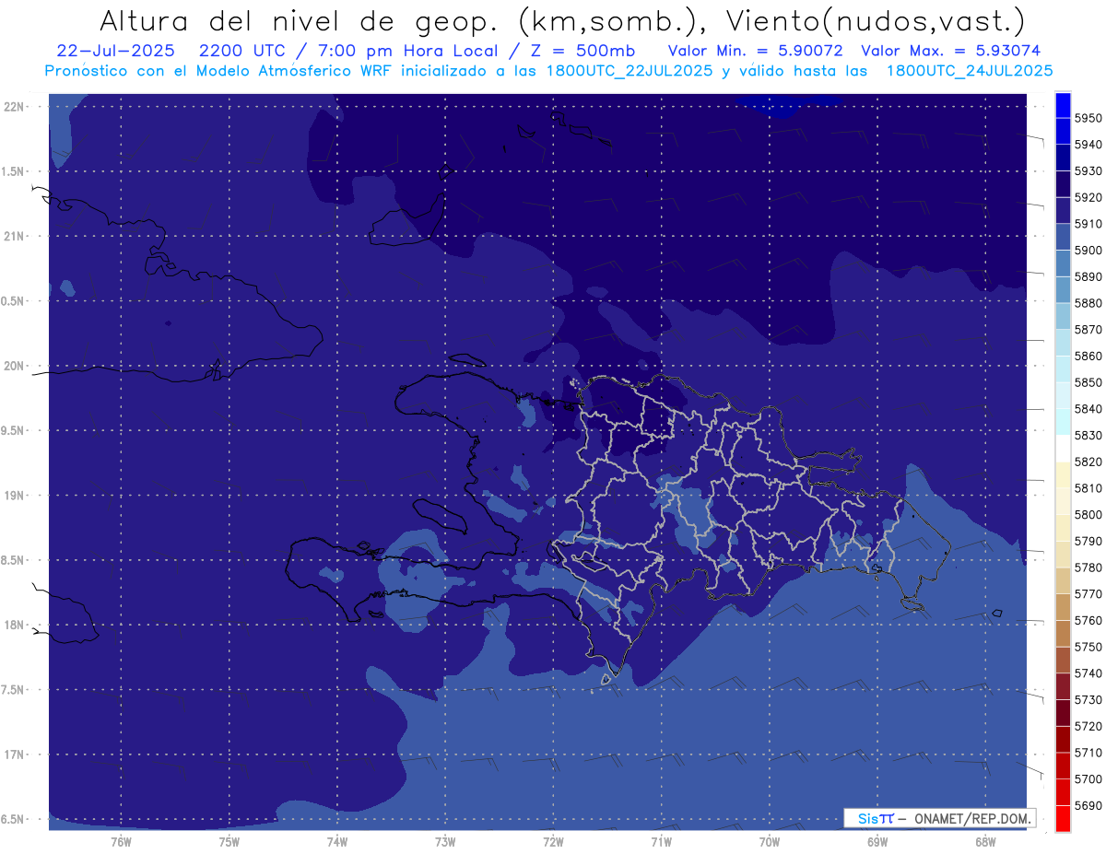Click the '68W' longitude label
This screenshot has width=1106, height=854.
point(985,841)
